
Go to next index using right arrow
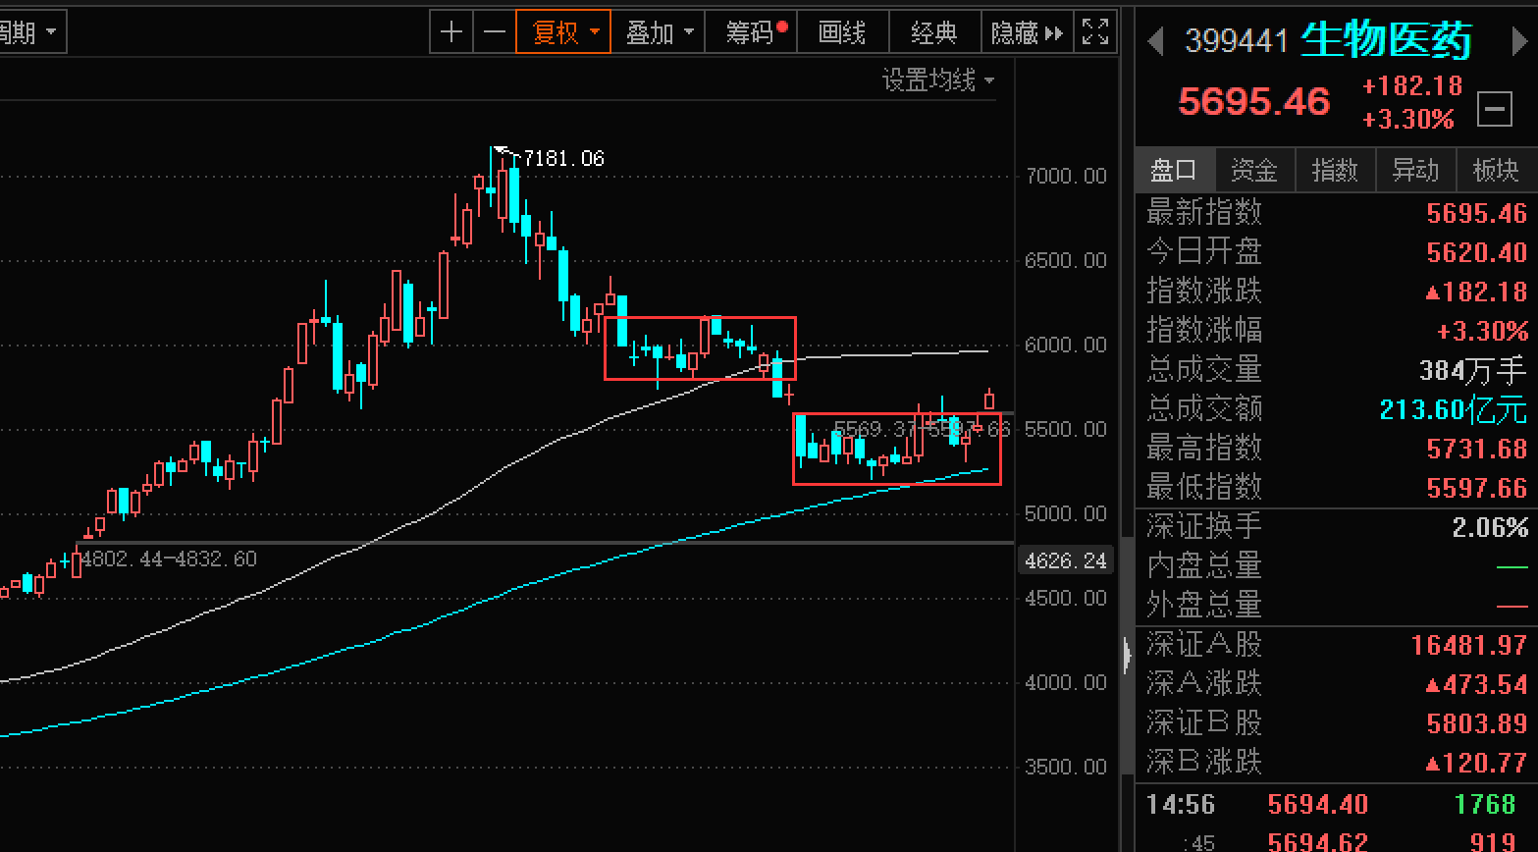tap(1519, 40)
